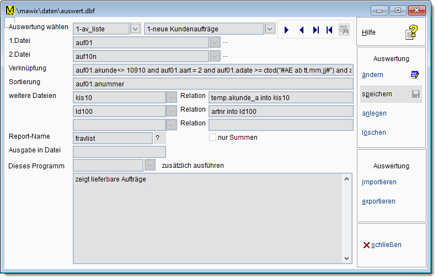Click exportieren under Auswertung
This screenshot has height=280, width=438.
click(x=378, y=201)
